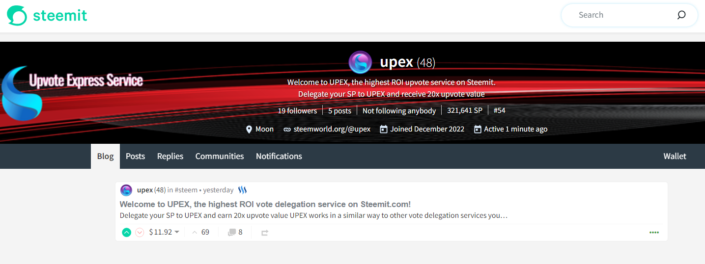Screen dimensions: 705x264
Task: Click the vote count 69
Action: point(205,232)
